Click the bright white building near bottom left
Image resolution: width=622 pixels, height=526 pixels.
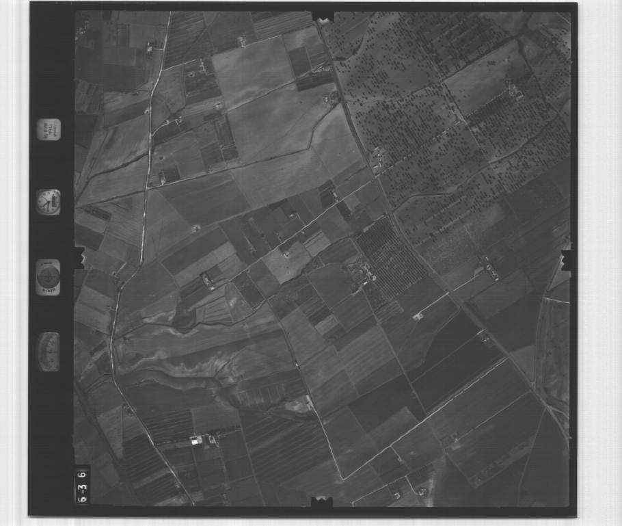point(198,440)
